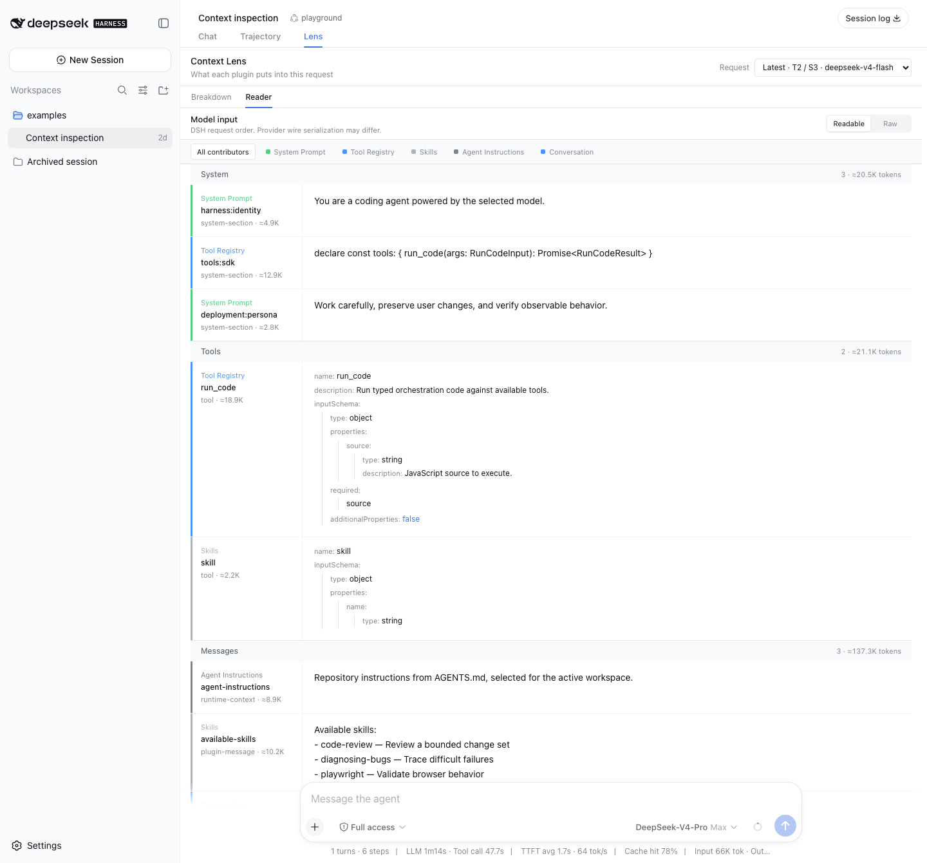The height and width of the screenshot is (863, 927).
Task: Add new workspace folder icon
Action: pyautogui.click(x=164, y=90)
